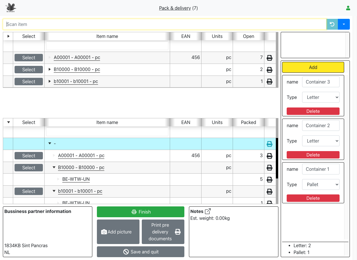Print label for open item A00001
Image resolution: width=357 pixels, height=260 pixels.
click(269, 58)
